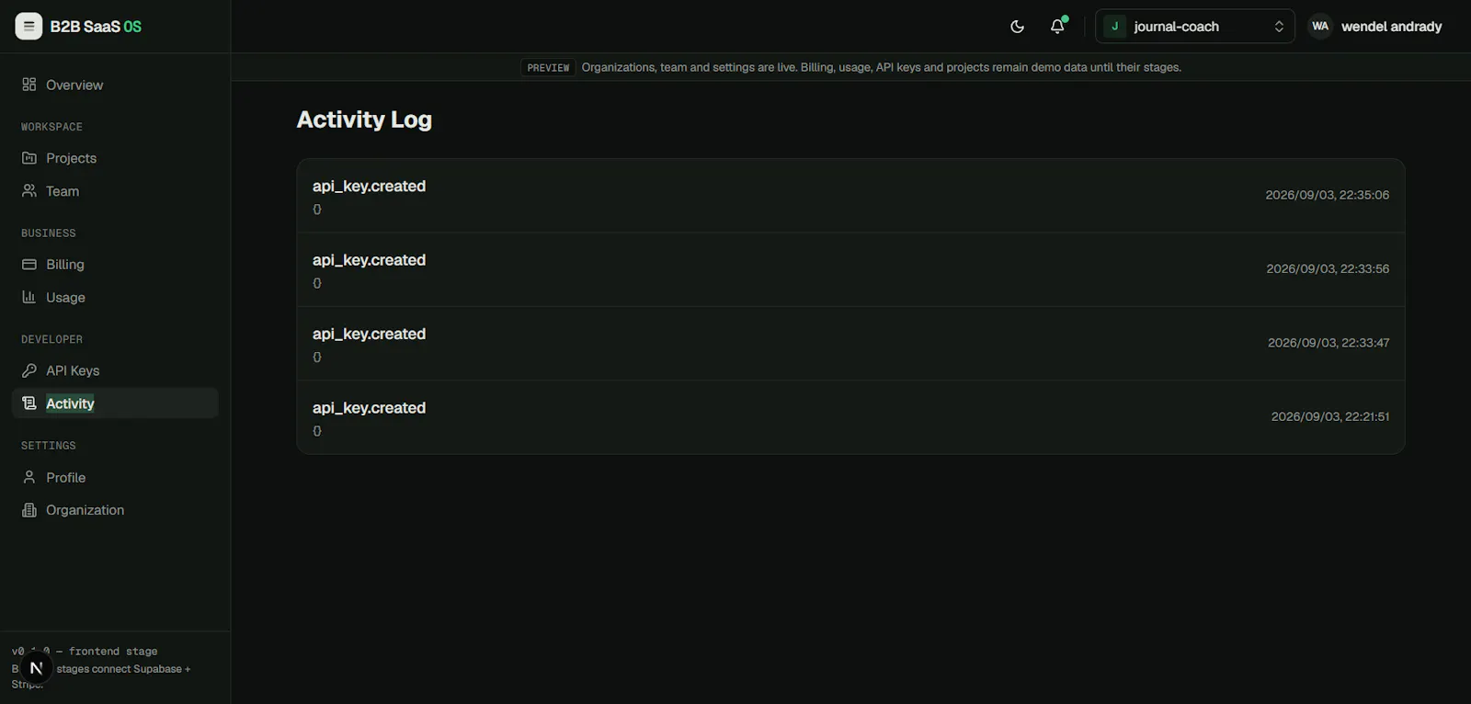Click the WORKSPACE section label
Screen dimensions: 1471x704
click(51, 127)
